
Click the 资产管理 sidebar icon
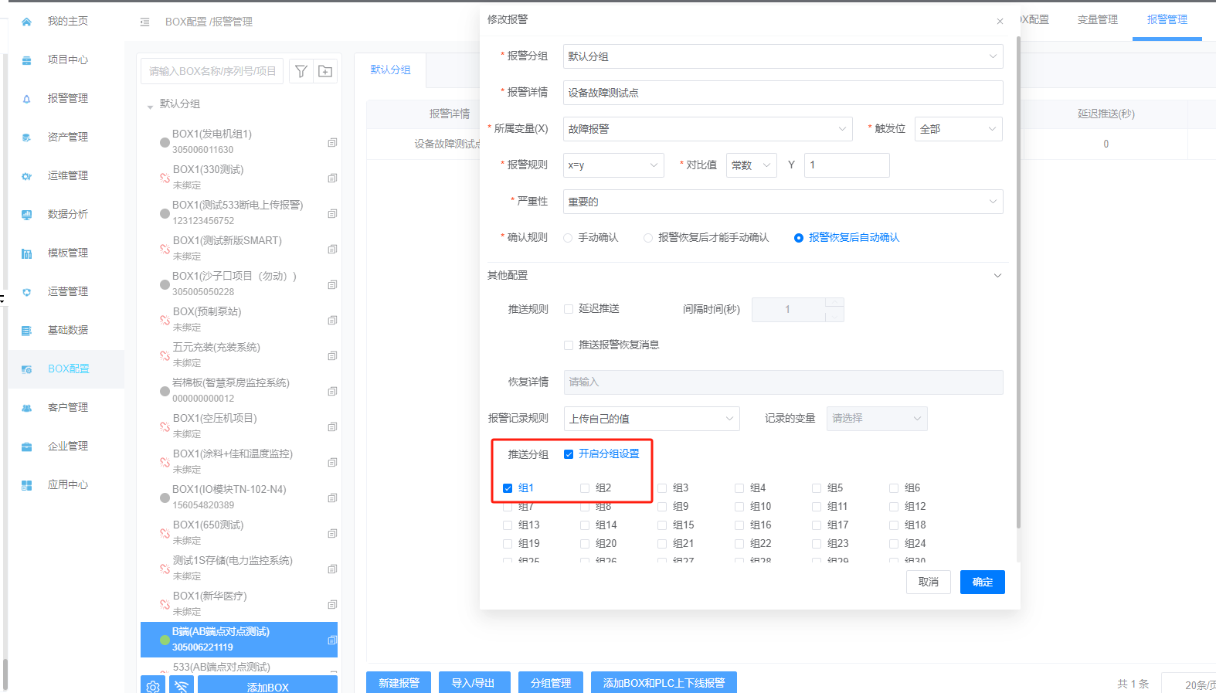point(26,138)
